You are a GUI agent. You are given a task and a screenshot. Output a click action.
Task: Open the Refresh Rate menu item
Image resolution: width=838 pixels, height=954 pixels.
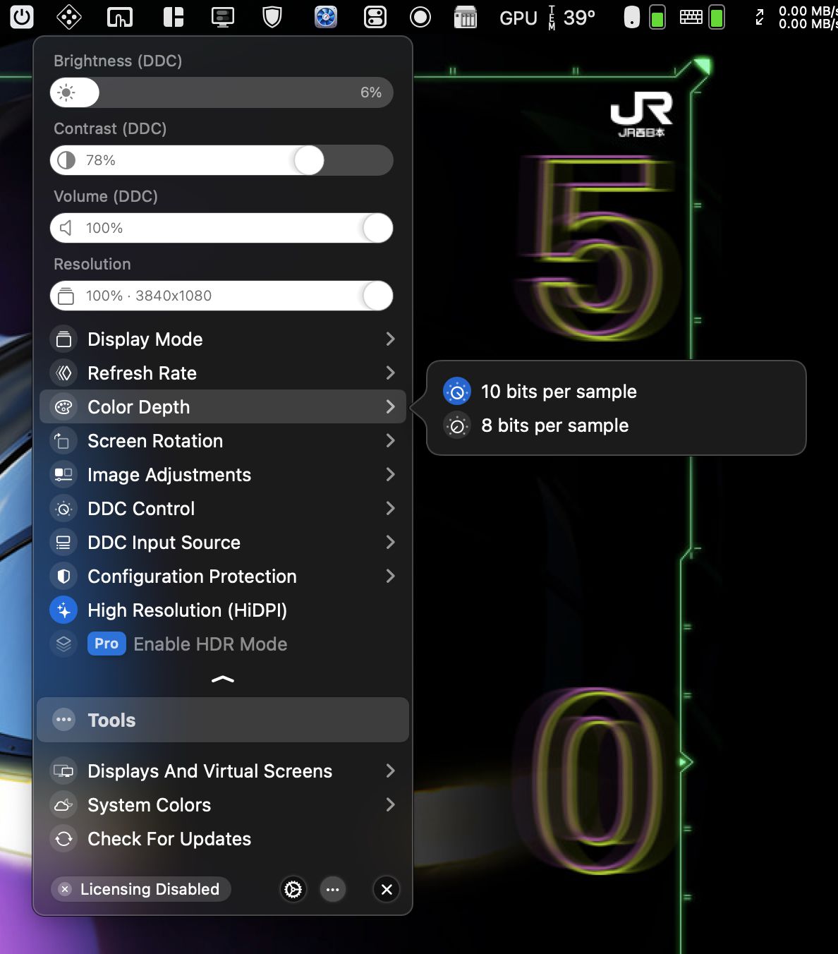tap(223, 373)
